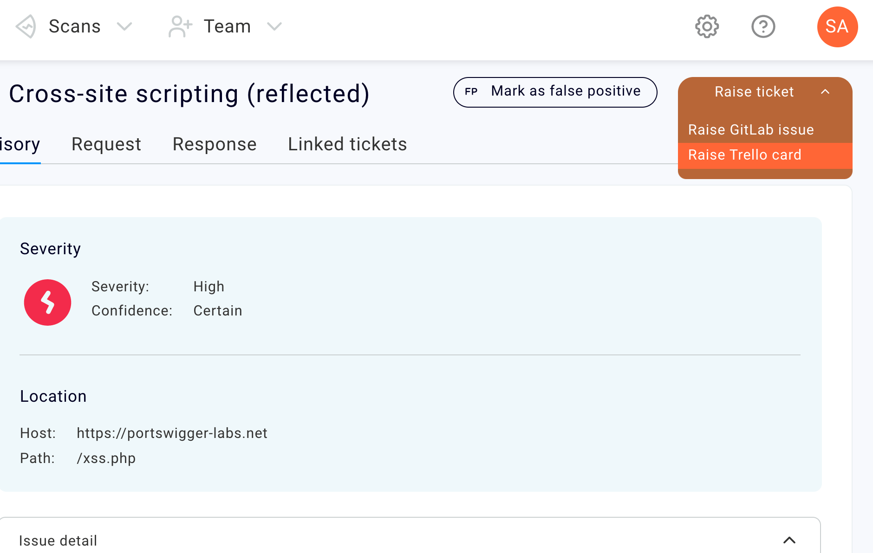Click the red high severity icon
The image size is (873, 553).
coord(47,302)
